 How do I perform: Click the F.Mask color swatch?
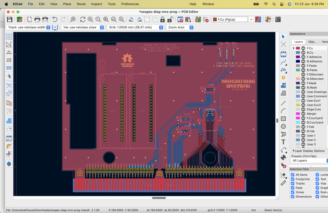click(298, 83)
